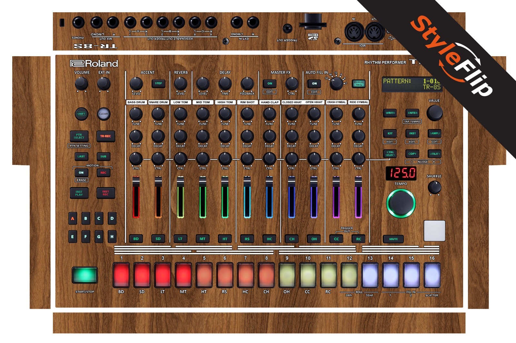Screen dimensions: 516x343
Task: Click the COPY button
Action: [x=412, y=154]
